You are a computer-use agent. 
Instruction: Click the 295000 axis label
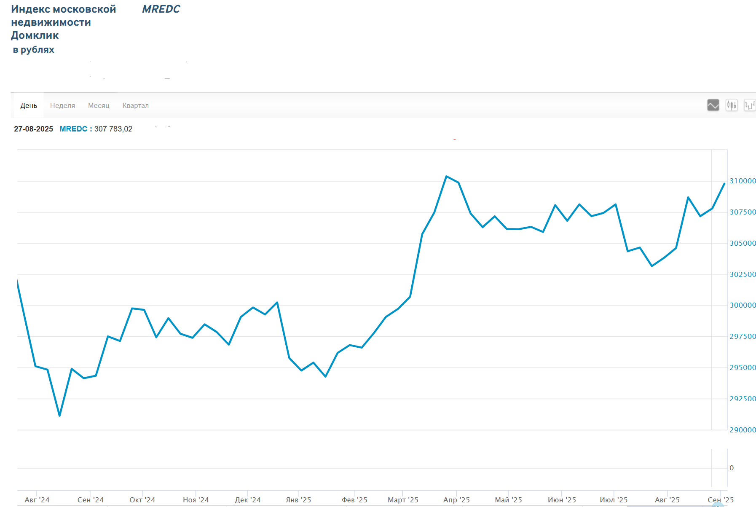(743, 368)
